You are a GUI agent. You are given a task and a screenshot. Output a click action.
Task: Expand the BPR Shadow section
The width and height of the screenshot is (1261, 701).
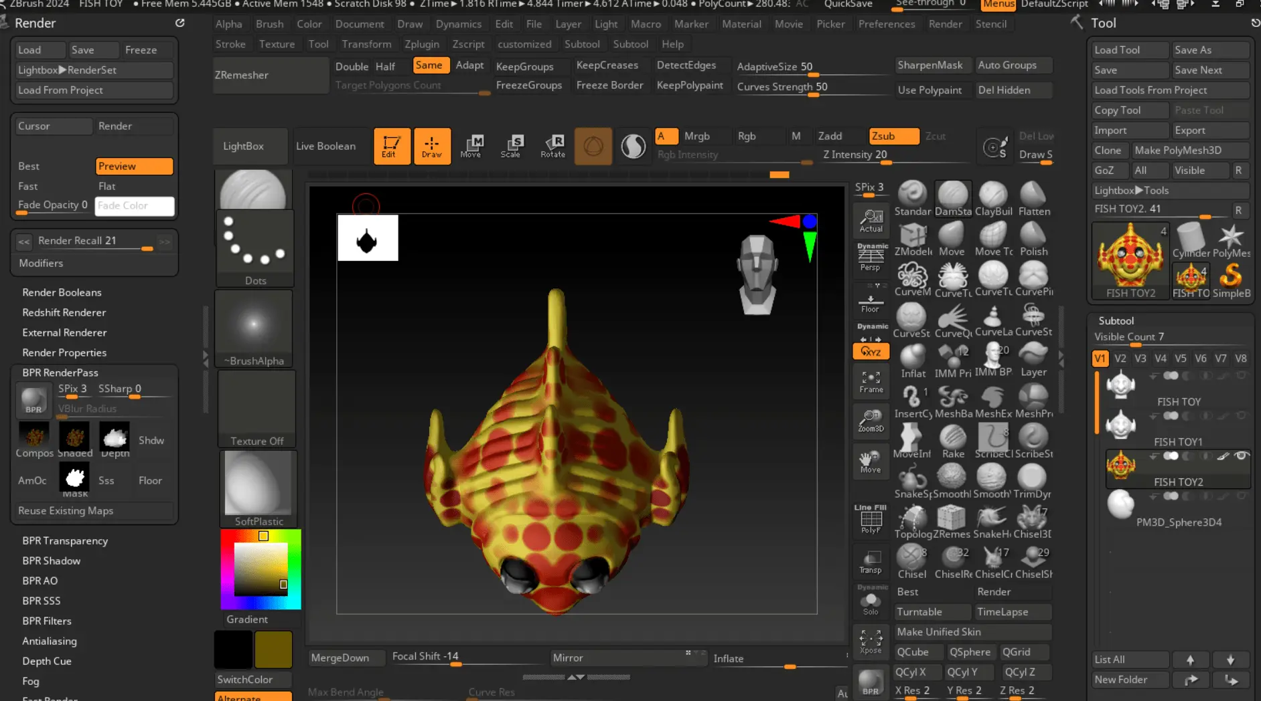pos(52,561)
